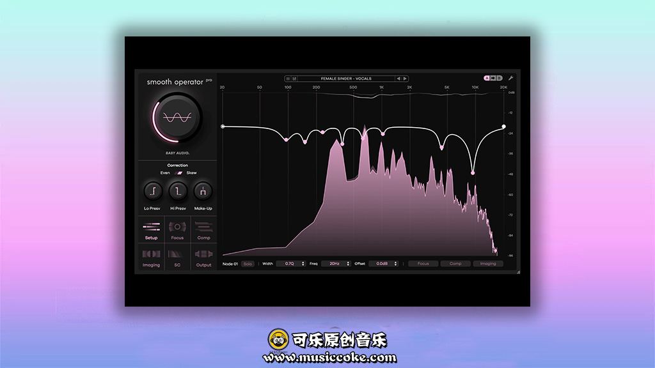Screen dimensions: 655x368
Task: Select the Hi Presv knob
Action: 178,192
